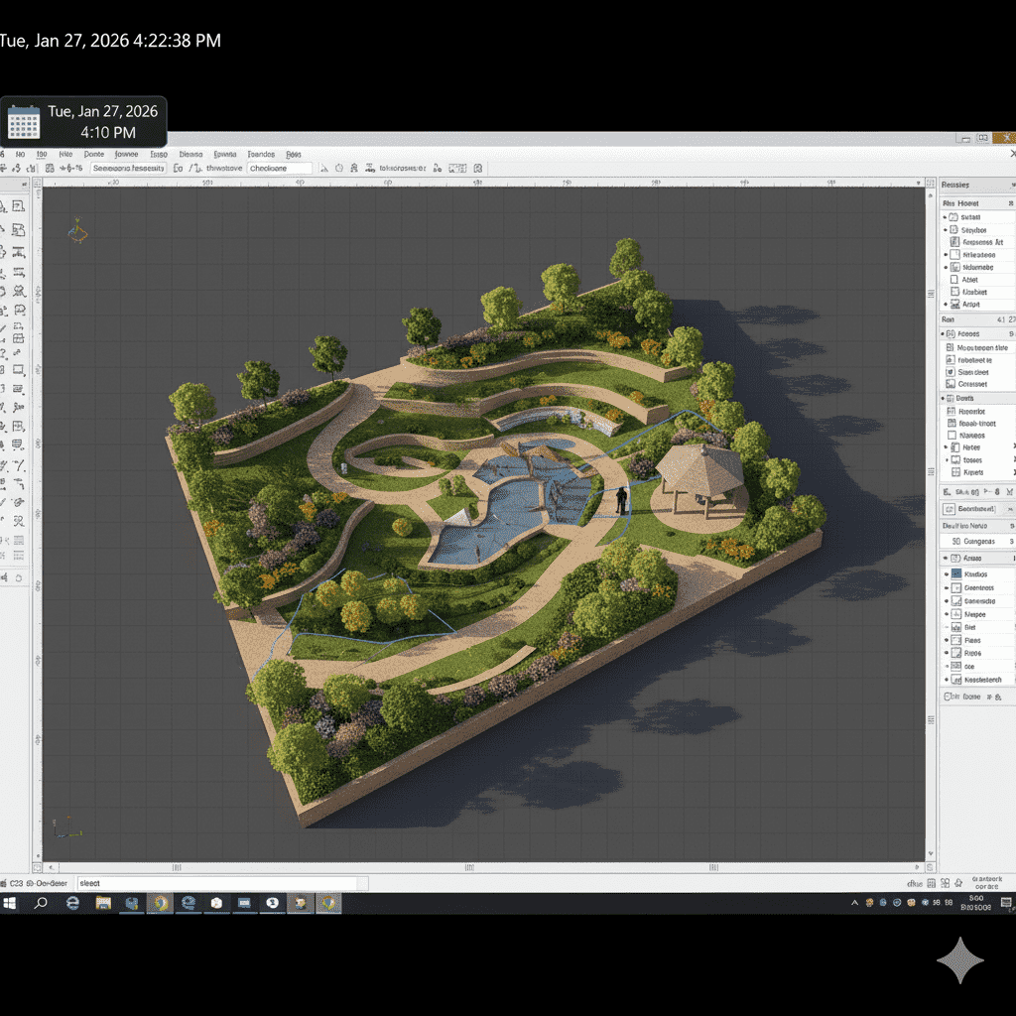The image size is (1016, 1016).
Task: Open the taskbar search magnifier icon
Action: (41, 903)
